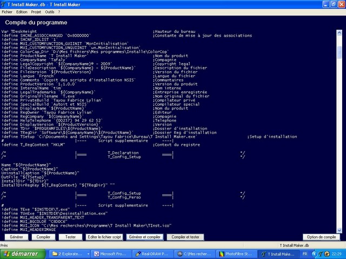This screenshot has width=346, height=259.
Task: Click the tray icon next to clock
Action: point(327,254)
